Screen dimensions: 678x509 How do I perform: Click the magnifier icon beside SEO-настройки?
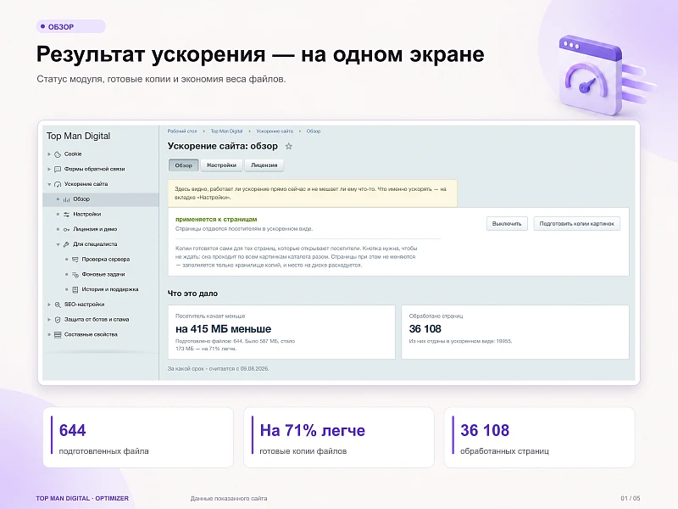pyautogui.click(x=58, y=305)
